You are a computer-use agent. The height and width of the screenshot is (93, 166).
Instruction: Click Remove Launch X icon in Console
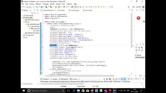(x=107, y=79)
